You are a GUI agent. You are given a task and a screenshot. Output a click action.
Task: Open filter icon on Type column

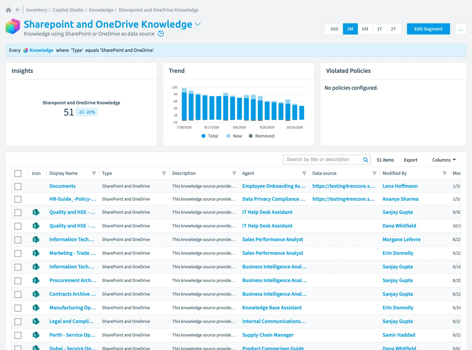coord(164,173)
